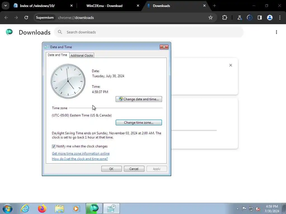286x214 pixels.
Task: Select the Date and Time taskbar button
Action: [x=111, y=208]
